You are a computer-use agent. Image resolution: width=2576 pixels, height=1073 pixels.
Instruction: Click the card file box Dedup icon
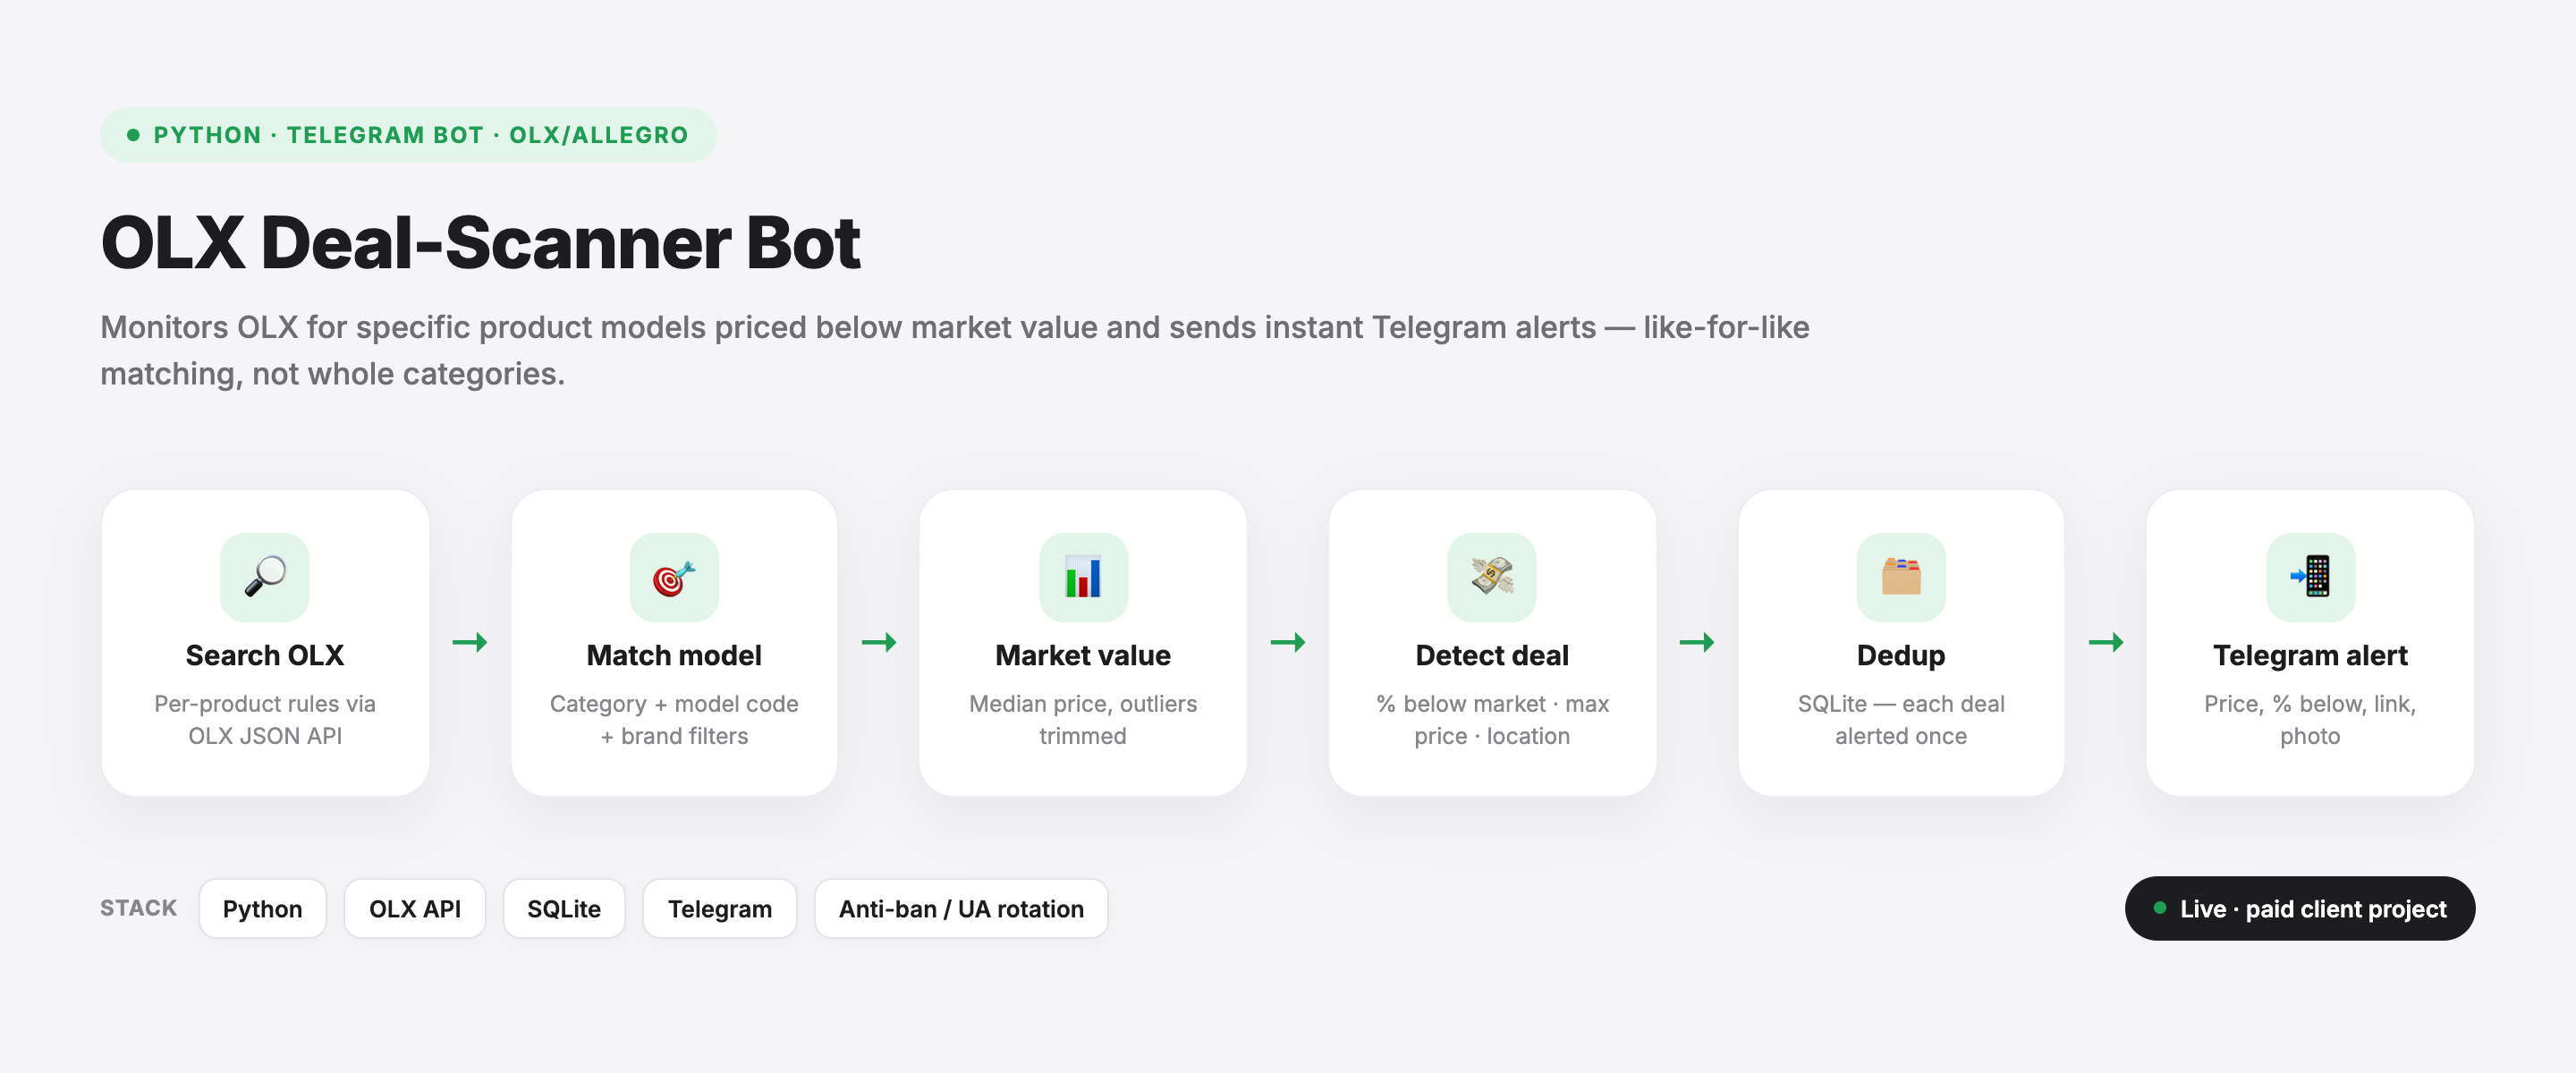click(x=1901, y=577)
